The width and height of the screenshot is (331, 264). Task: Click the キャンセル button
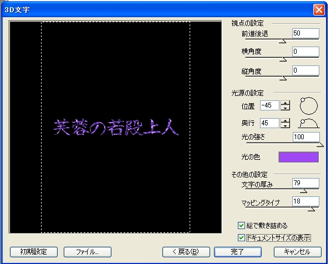[298, 252]
